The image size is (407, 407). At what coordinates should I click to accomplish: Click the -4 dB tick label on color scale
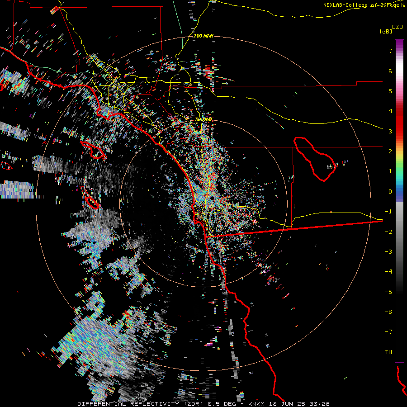pos(388,272)
